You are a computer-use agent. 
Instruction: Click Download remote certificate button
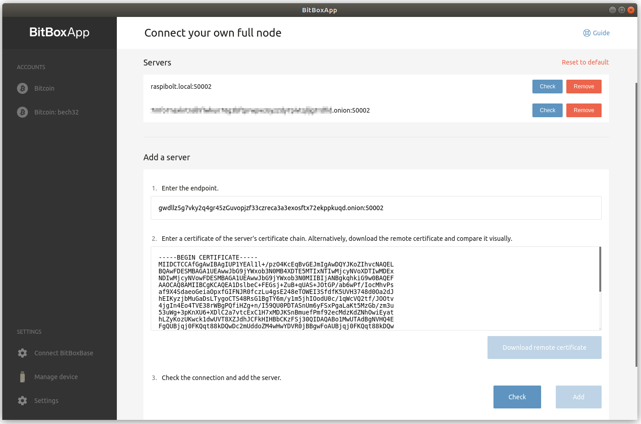click(x=544, y=348)
